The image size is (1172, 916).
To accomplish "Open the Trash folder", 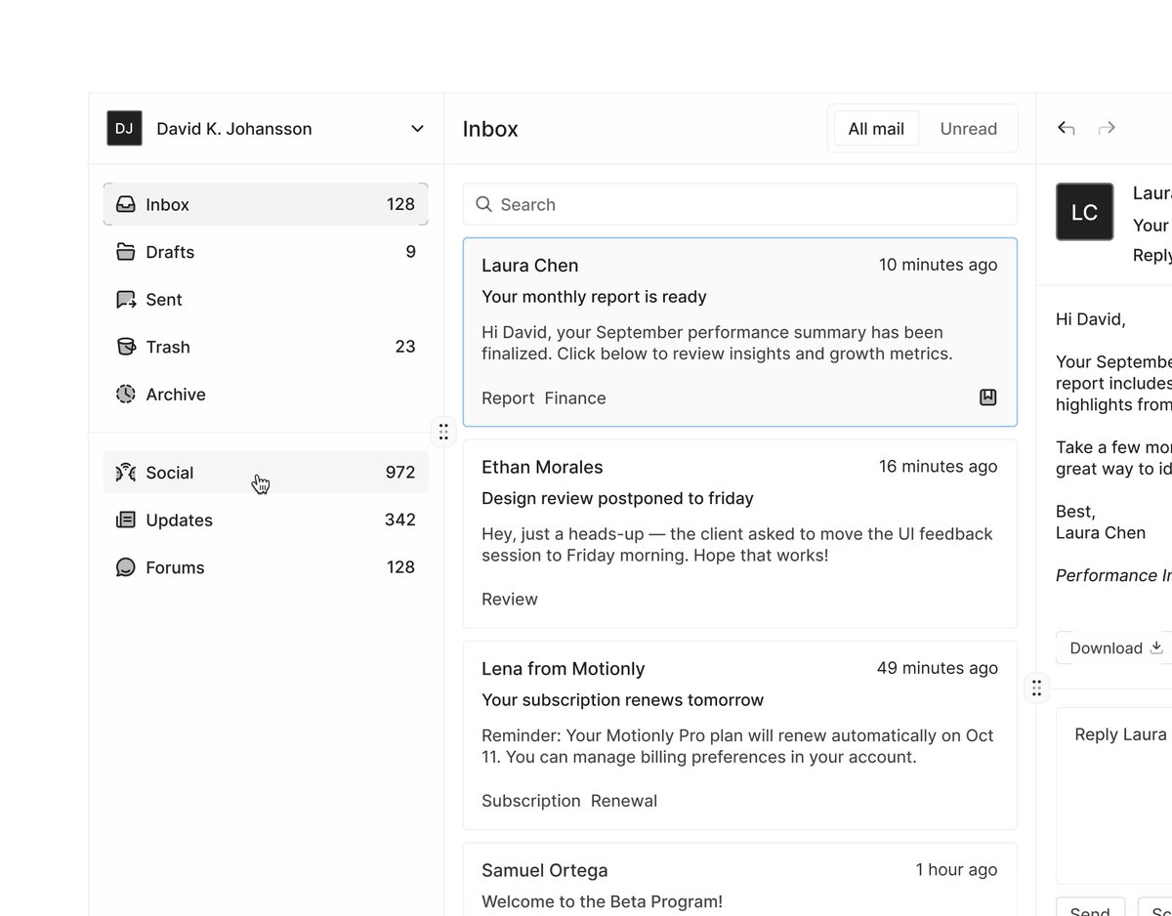I will pos(266,347).
